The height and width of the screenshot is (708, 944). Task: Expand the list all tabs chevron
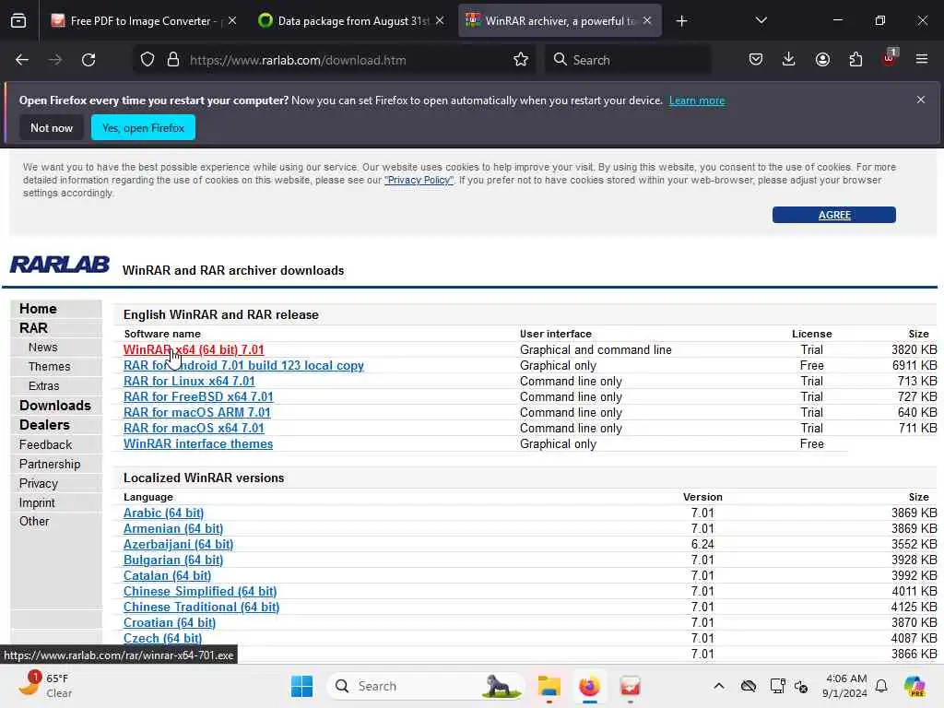[761, 20]
